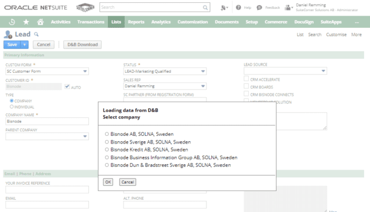370x212 pixels.
Task: Click the search magnifier in the global search bar
Action: tap(205, 8)
